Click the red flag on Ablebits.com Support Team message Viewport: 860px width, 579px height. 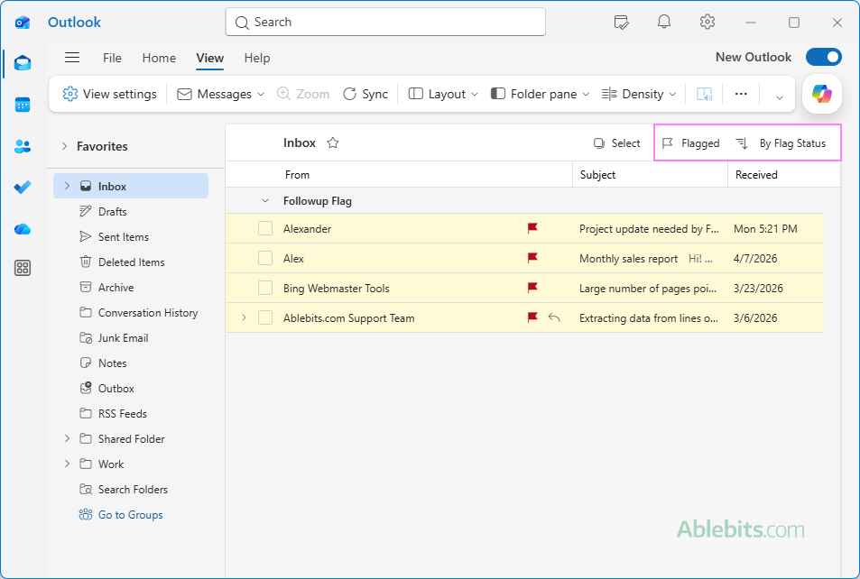pyautogui.click(x=532, y=317)
